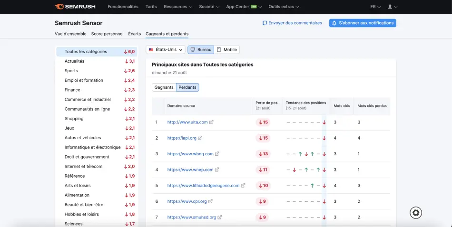Select Commerce et industriel category
452x227 pixels.
(x=97, y=99)
